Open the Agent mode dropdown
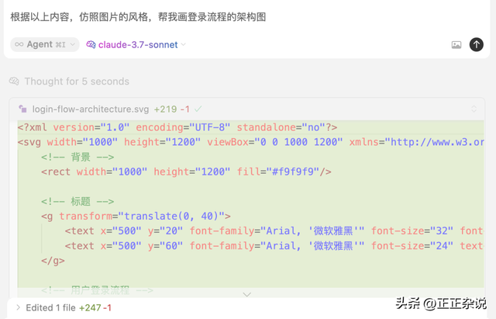This screenshot has width=496, height=319. coord(45,45)
